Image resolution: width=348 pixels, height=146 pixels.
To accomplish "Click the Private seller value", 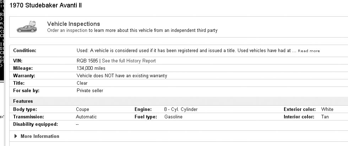I will [x=90, y=90].
